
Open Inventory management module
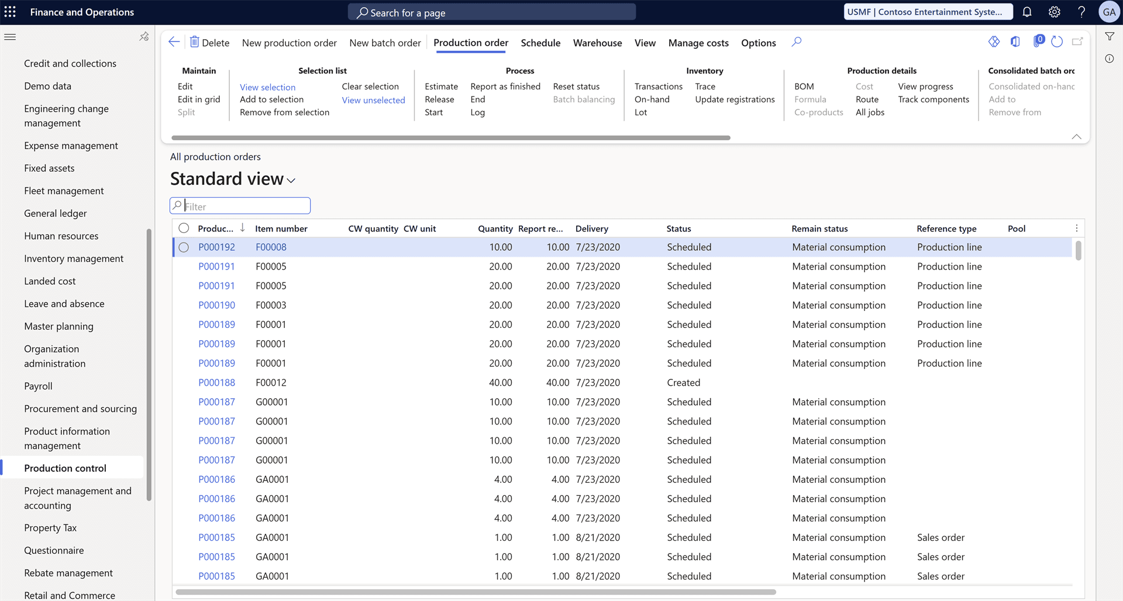pyautogui.click(x=74, y=258)
